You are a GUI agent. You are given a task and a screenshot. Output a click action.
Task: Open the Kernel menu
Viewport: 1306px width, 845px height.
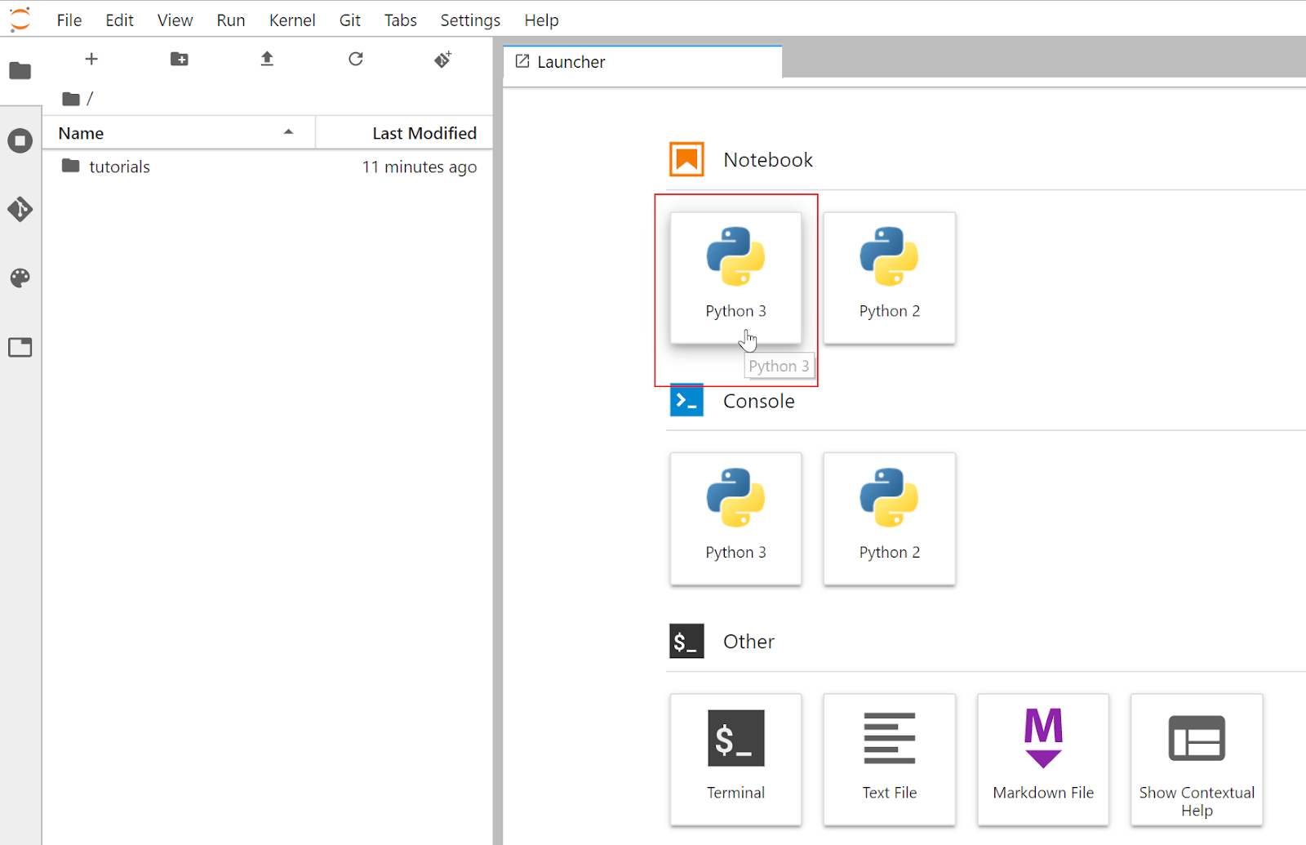pyautogui.click(x=291, y=20)
